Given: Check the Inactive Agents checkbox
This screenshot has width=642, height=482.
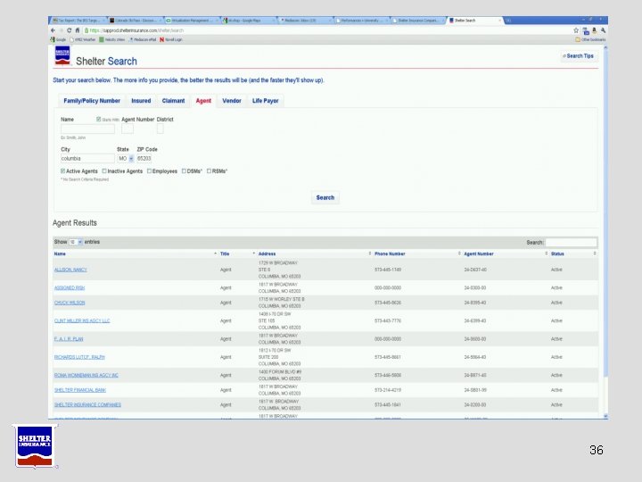Looking at the screenshot, I should point(104,170).
